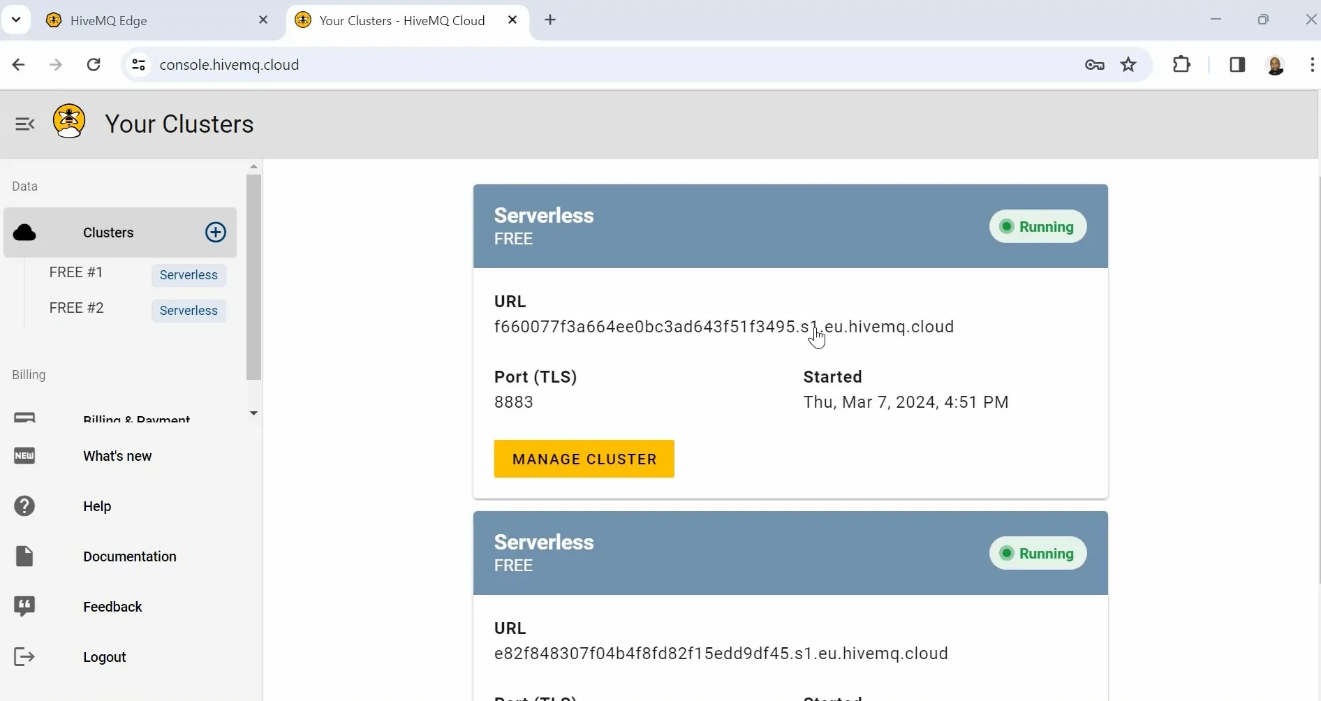Open the tab search dropdown
Image resolution: width=1321 pixels, height=701 pixels.
(x=16, y=20)
